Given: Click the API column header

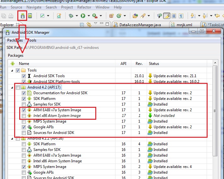Looking at the screenshot, I should tap(123, 64).
